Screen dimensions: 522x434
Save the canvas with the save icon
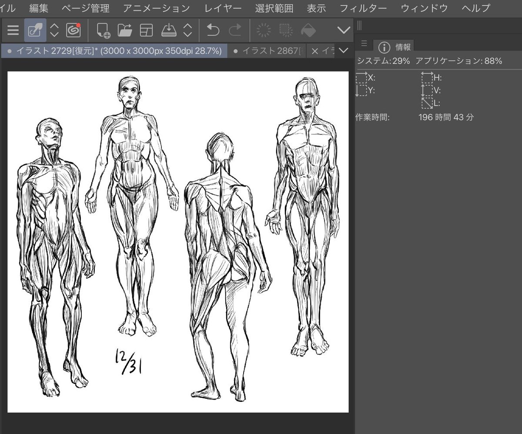pos(168,30)
